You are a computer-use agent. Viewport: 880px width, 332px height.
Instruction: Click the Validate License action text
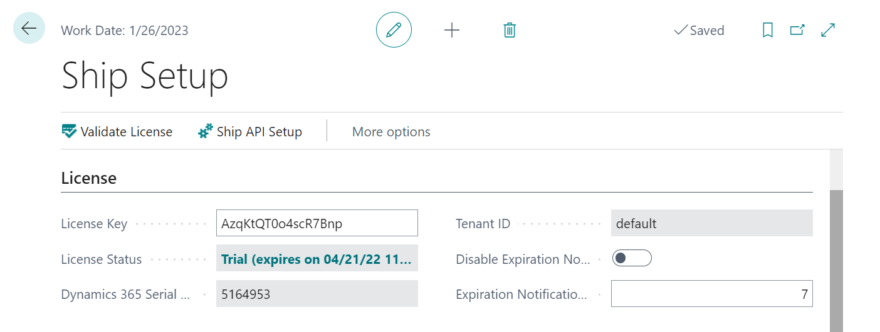point(127,132)
